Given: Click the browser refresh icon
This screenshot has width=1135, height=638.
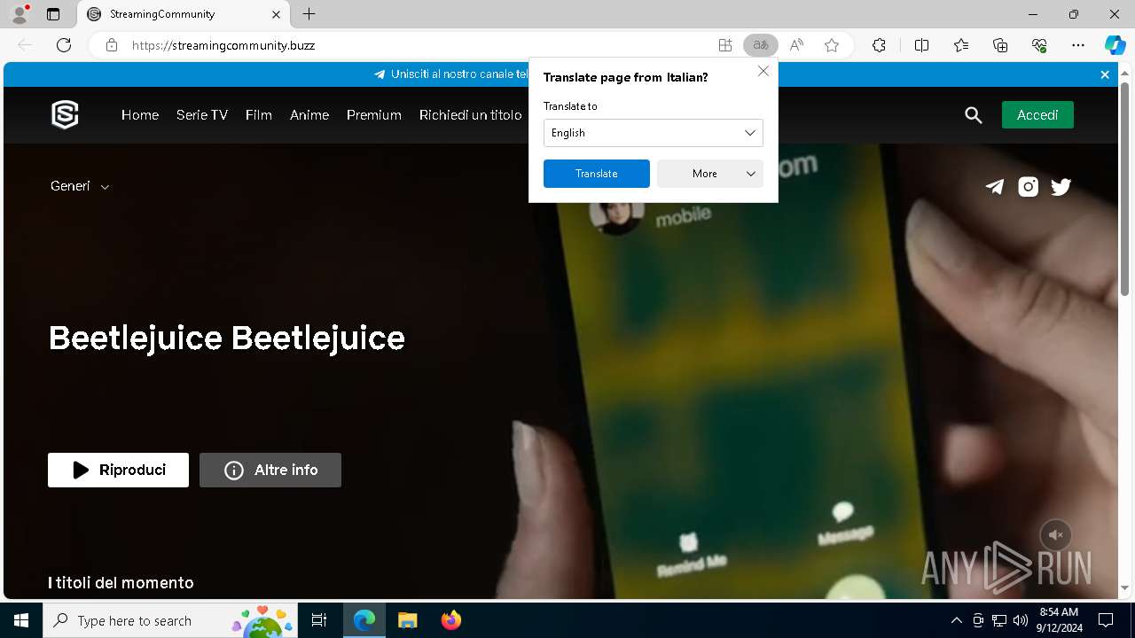Looking at the screenshot, I should pos(64,45).
